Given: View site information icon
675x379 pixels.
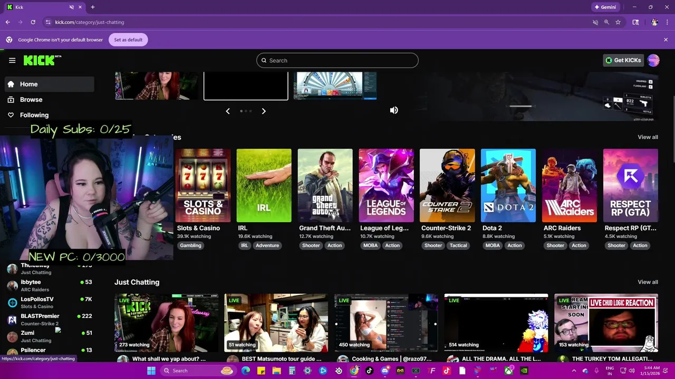Looking at the screenshot, I should 48,22.
